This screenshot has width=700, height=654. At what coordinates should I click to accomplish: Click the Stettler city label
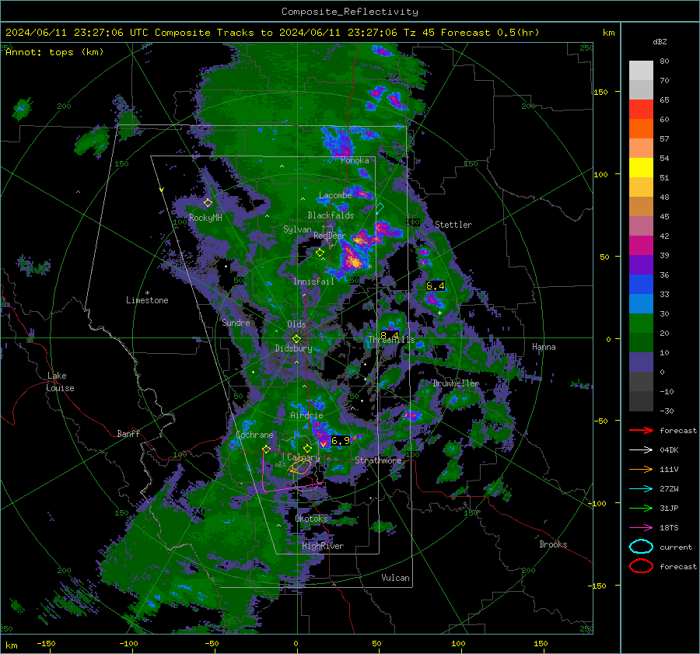coord(453,225)
